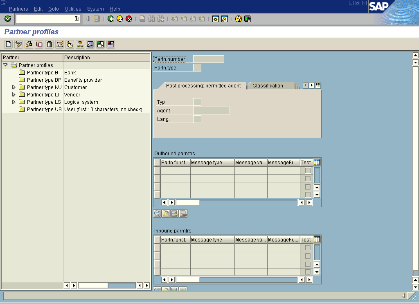Image resolution: width=419 pixels, height=304 pixels.
Task: Open the Utilities menu
Action: 73,9
